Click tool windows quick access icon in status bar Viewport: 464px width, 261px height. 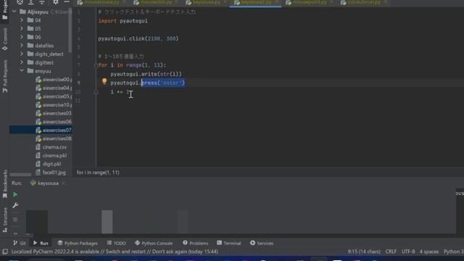tap(5, 252)
